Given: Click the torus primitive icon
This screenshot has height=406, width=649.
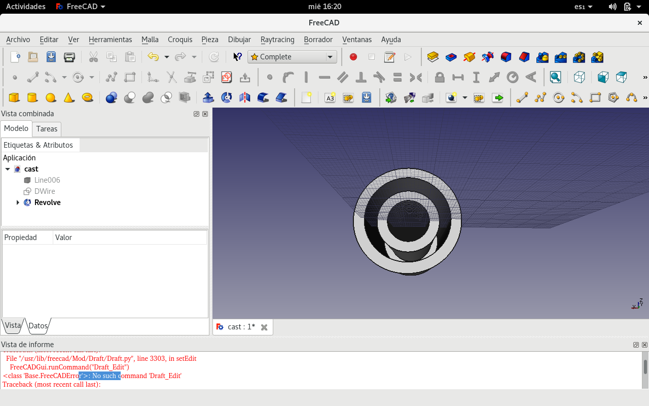Looking at the screenshot, I should 87,97.
